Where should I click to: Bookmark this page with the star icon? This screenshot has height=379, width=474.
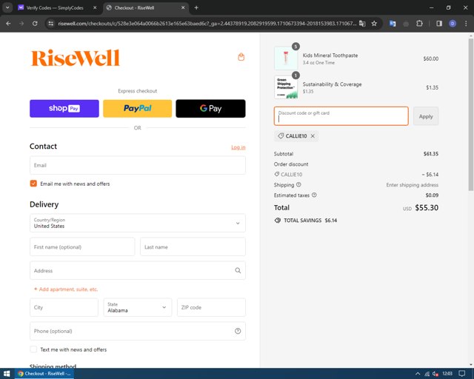coord(374,23)
